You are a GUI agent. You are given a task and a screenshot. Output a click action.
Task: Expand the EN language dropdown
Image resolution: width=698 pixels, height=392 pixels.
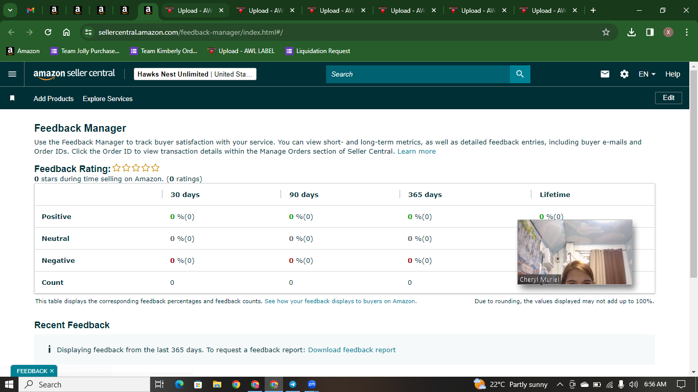point(647,74)
